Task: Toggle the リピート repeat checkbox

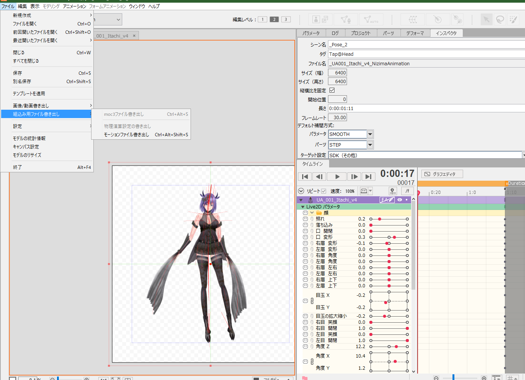Action: point(324,191)
